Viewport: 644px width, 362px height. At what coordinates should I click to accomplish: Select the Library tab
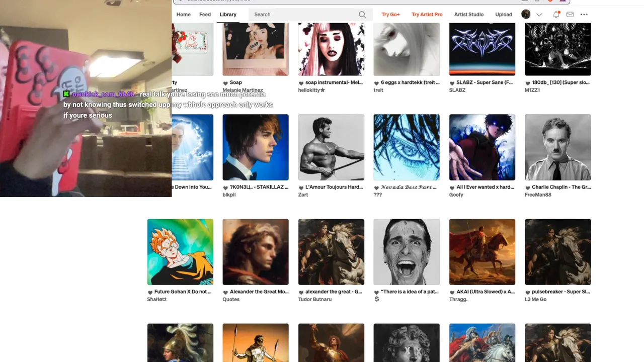pos(228,15)
